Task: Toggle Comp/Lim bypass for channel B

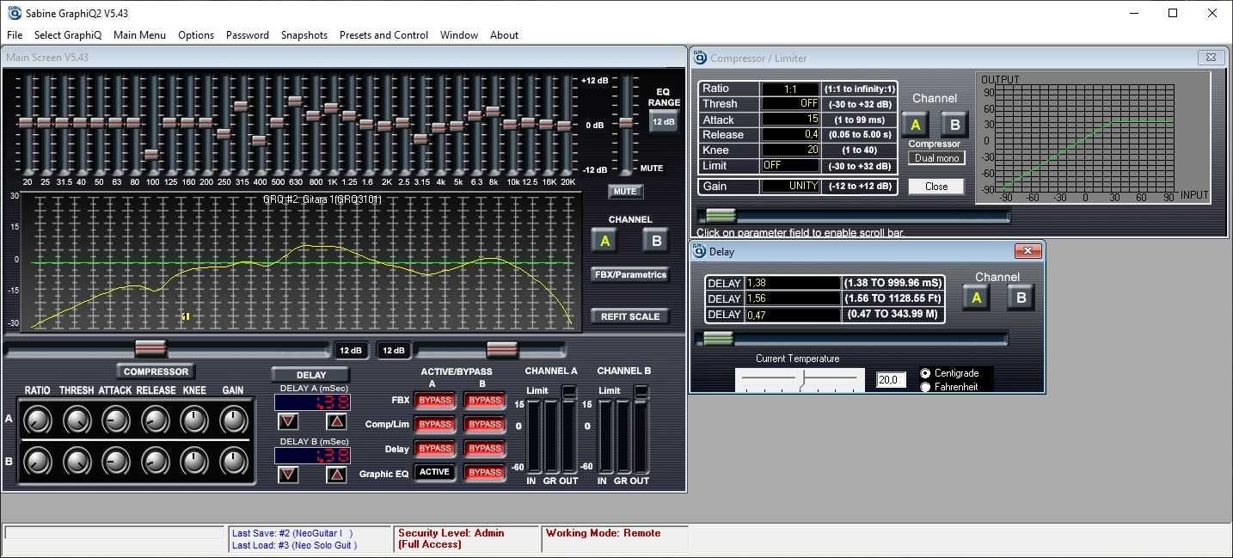Action: point(485,425)
